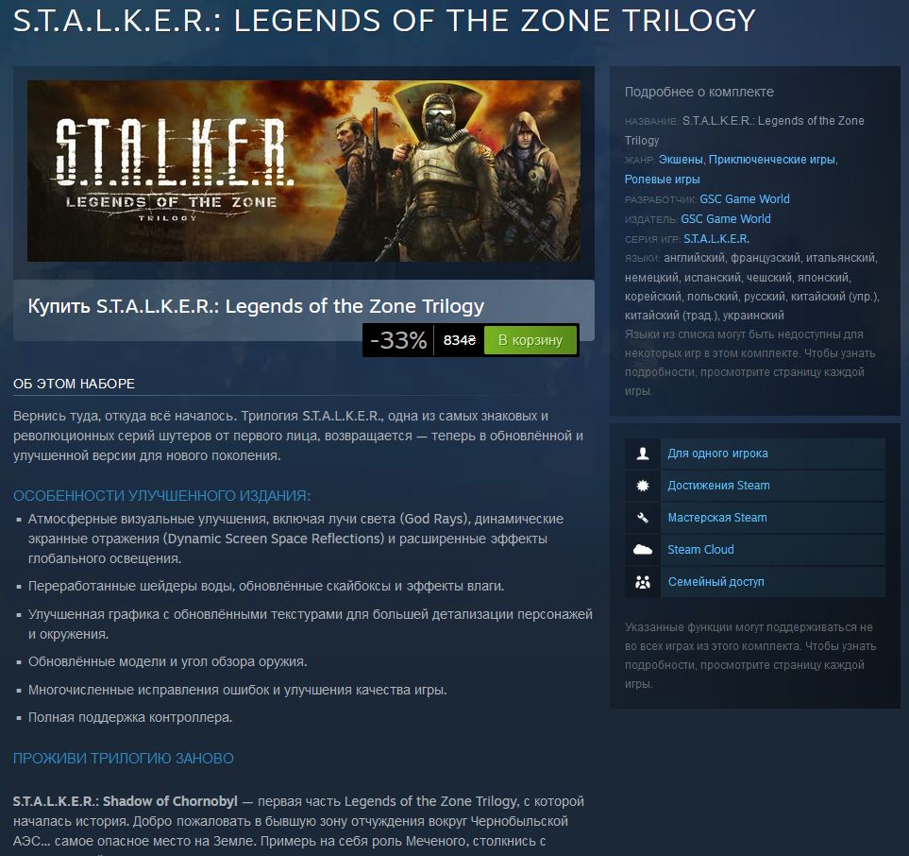Open developer GSC Game World link
This screenshot has width=909, height=856.
tap(745, 199)
